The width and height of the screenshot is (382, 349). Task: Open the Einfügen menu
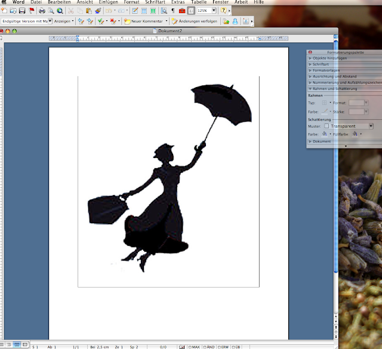coord(109,2)
